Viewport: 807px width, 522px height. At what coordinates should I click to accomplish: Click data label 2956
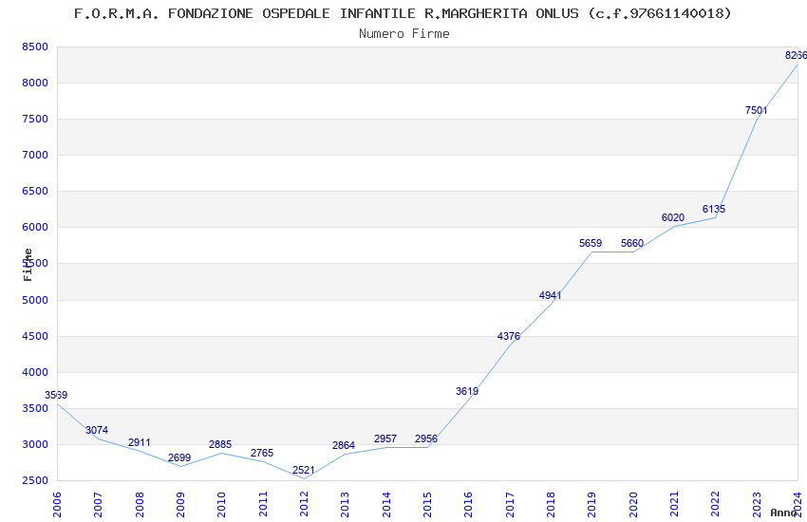click(x=426, y=438)
